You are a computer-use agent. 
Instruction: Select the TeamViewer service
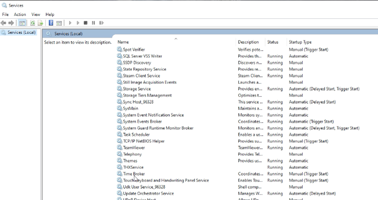point(134,148)
